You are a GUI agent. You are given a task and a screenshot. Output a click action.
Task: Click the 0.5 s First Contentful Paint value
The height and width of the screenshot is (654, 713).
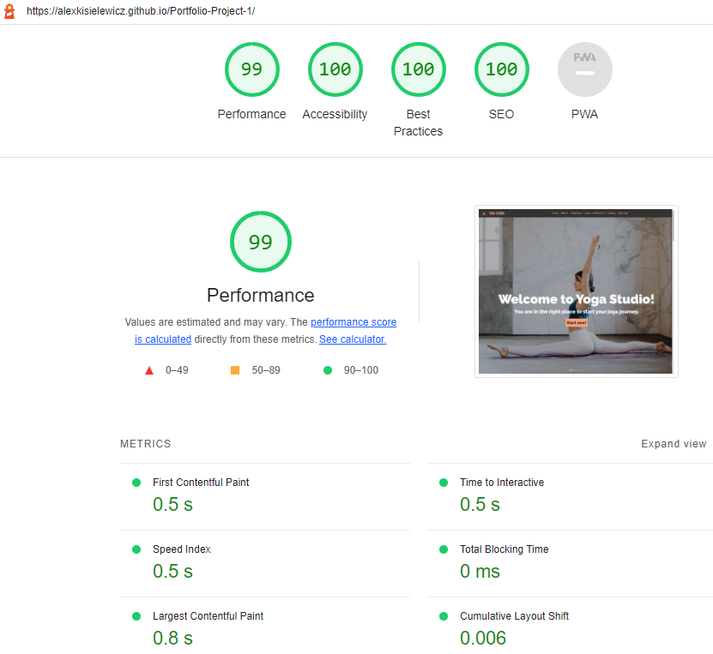172,505
